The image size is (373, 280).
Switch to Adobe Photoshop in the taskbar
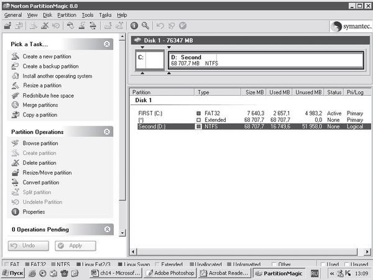pos(170,273)
